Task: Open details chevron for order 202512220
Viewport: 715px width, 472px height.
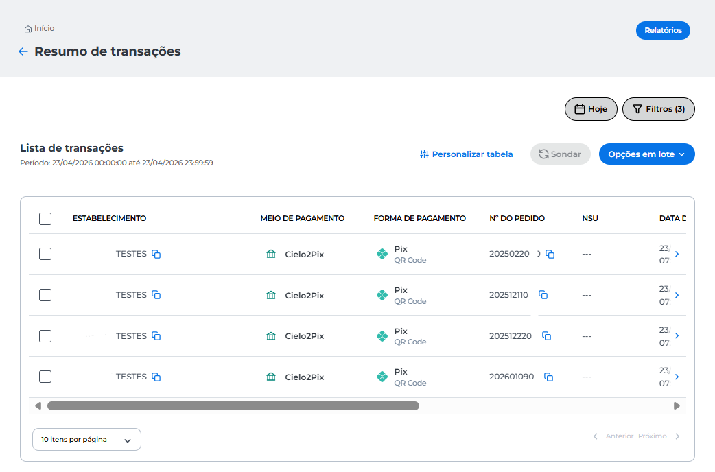Action: 677,335
